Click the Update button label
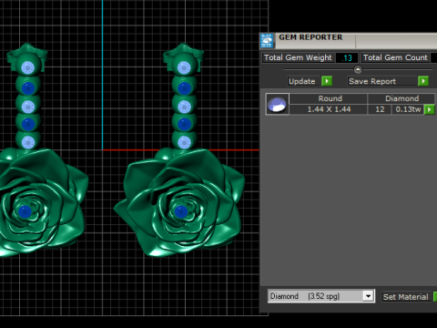Image resolution: width=437 pixels, height=328 pixels. [x=302, y=81]
